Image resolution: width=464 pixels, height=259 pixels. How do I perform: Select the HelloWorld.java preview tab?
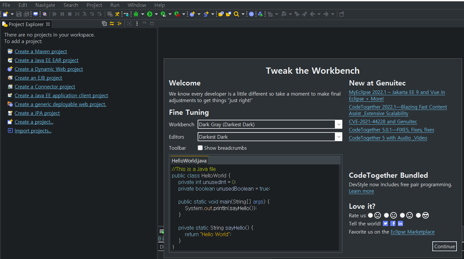(x=189, y=160)
